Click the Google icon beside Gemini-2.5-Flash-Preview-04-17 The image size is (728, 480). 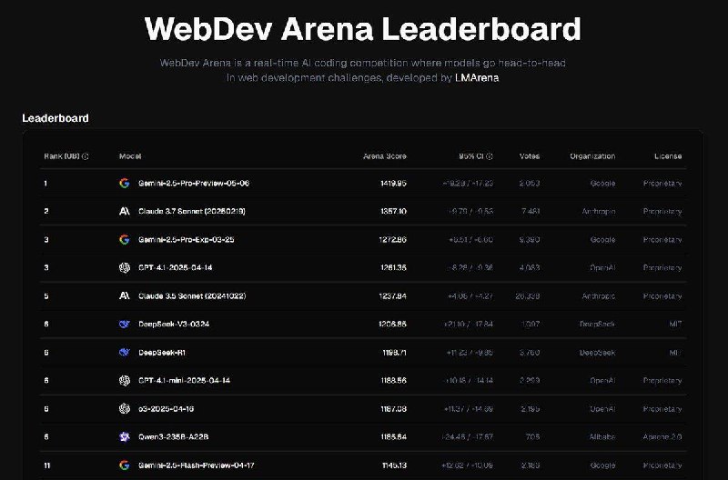(125, 465)
